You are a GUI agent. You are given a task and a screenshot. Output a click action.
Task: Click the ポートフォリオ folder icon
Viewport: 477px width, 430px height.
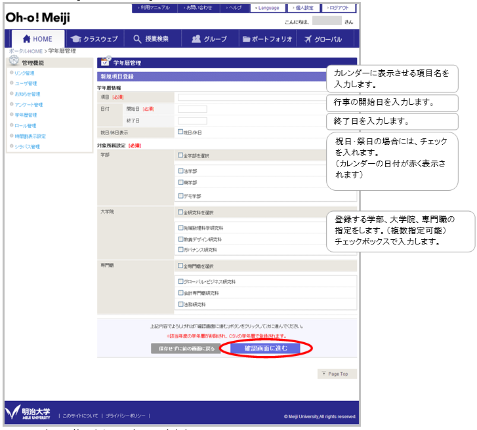click(x=246, y=39)
